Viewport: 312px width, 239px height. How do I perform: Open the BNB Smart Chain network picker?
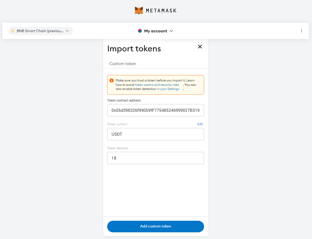point(40,31)
